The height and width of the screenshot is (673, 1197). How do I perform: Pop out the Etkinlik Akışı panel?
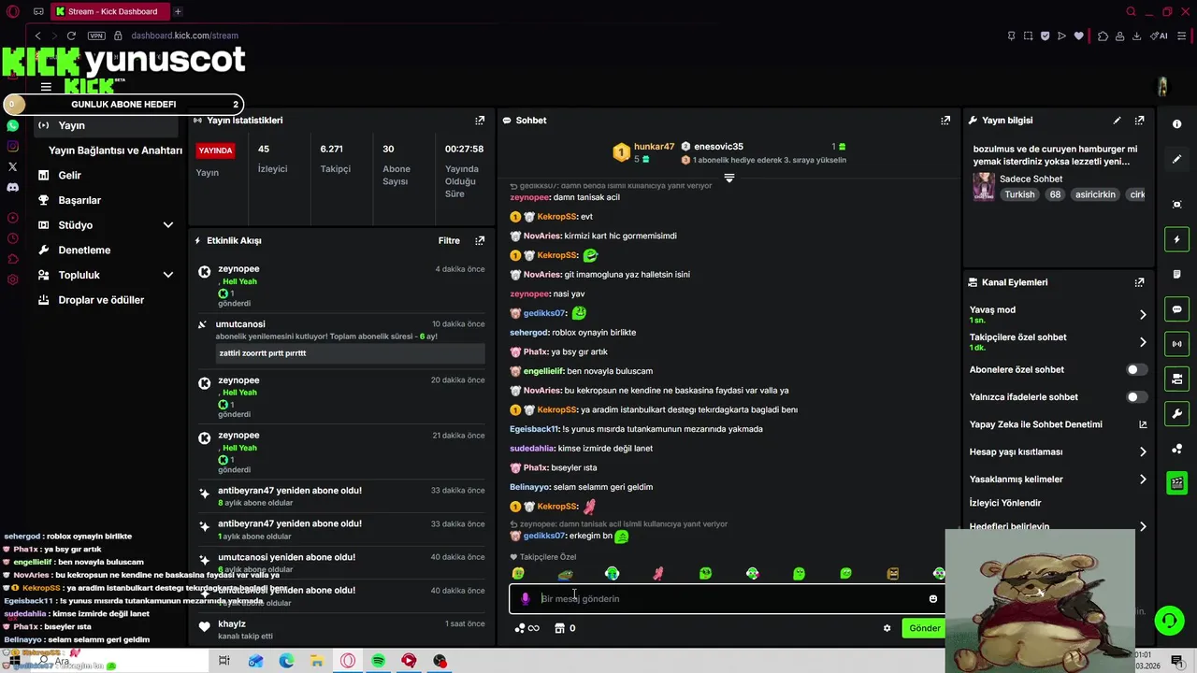pyautogui.click(x=480, y=240)
